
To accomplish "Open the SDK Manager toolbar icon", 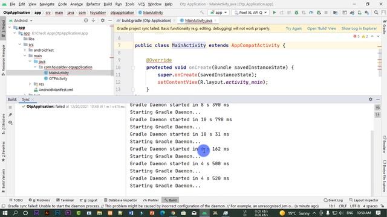I will 367,13.
